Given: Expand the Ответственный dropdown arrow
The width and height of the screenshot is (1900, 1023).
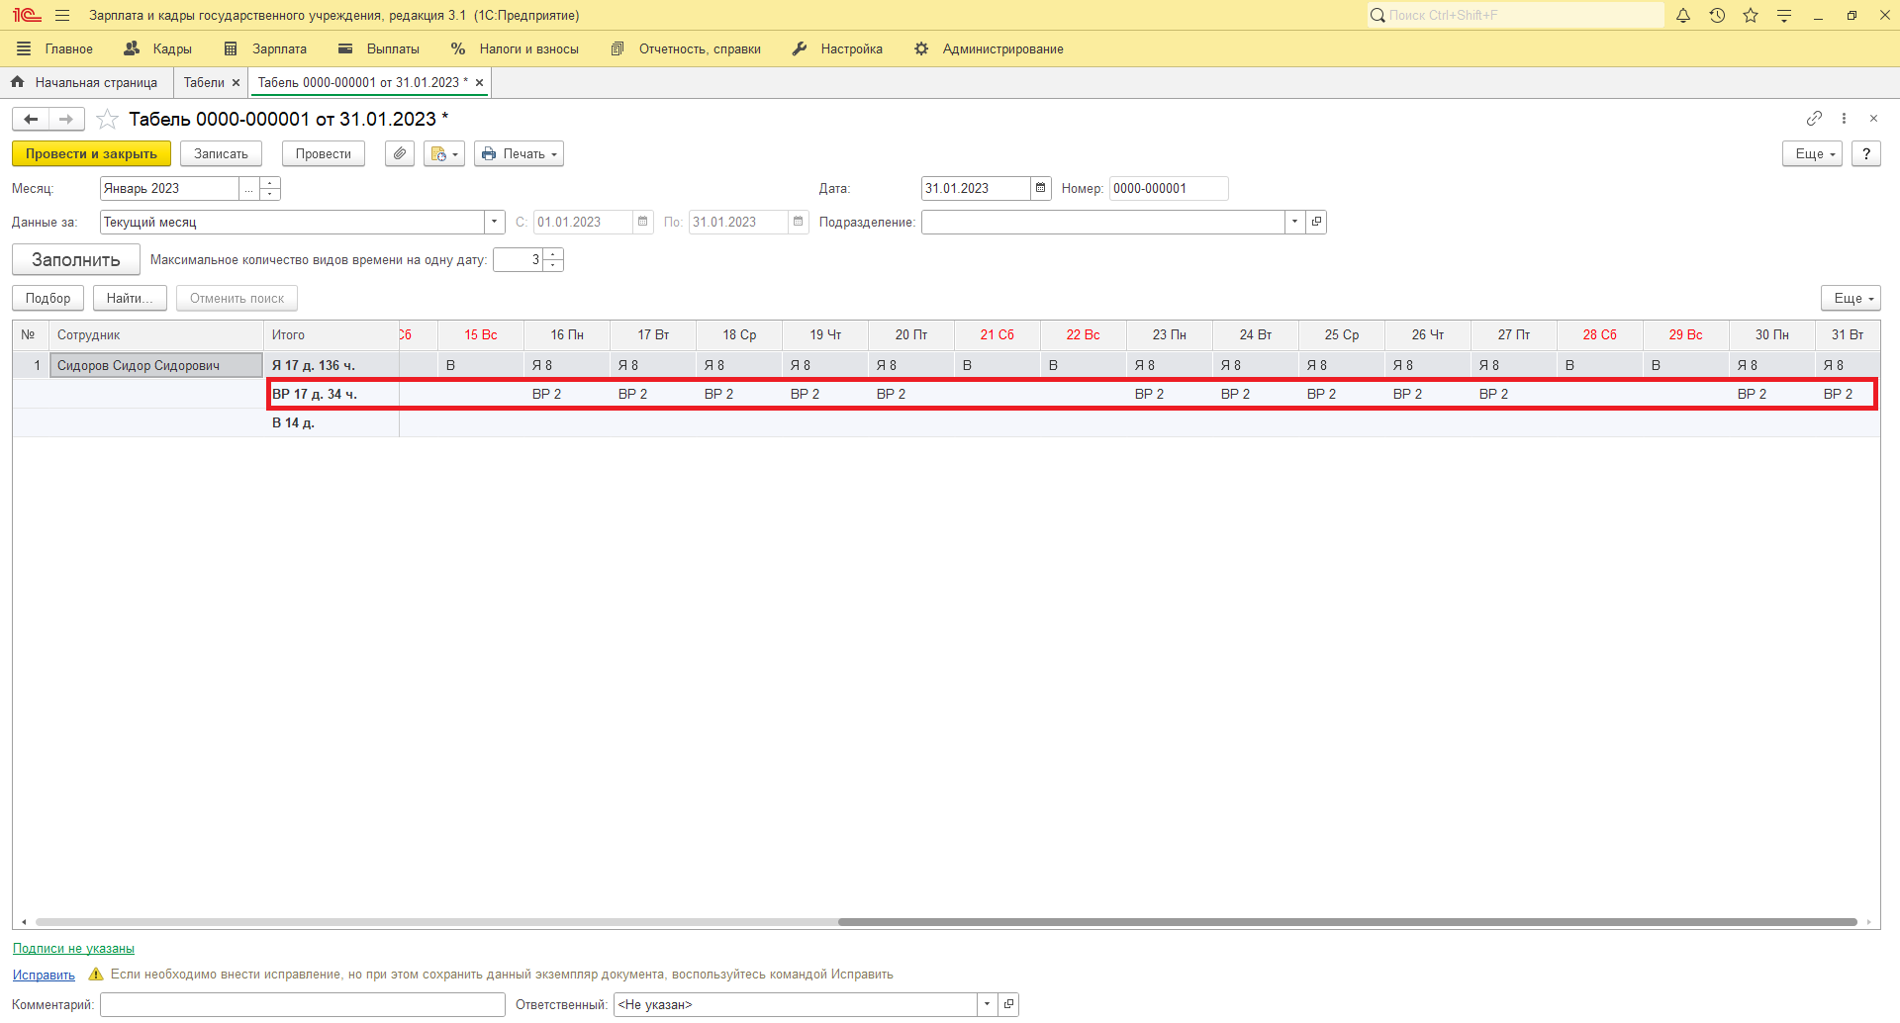Looking at the screenshot, I should pyautogui.click(x=987, y=1004).
